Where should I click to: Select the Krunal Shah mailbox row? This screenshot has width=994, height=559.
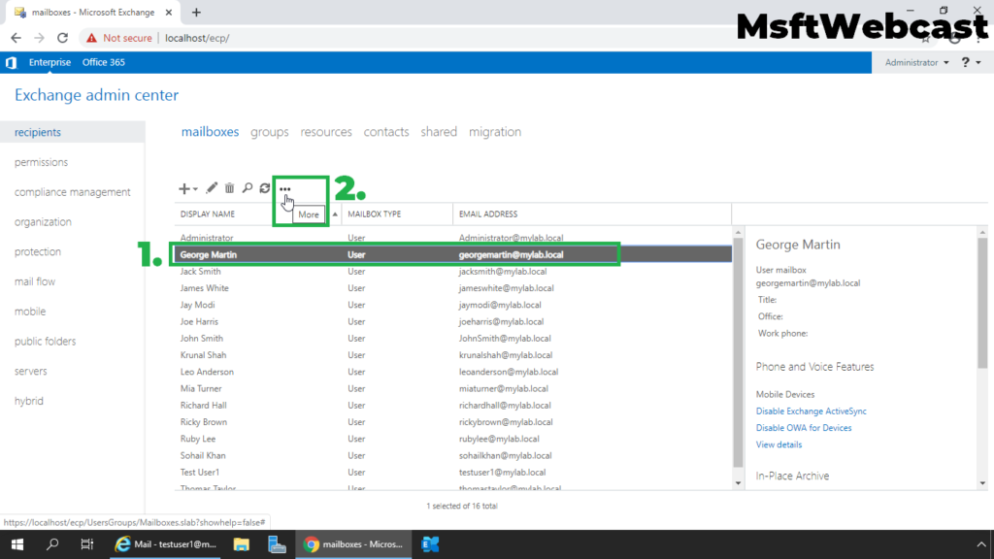[452, 355]
